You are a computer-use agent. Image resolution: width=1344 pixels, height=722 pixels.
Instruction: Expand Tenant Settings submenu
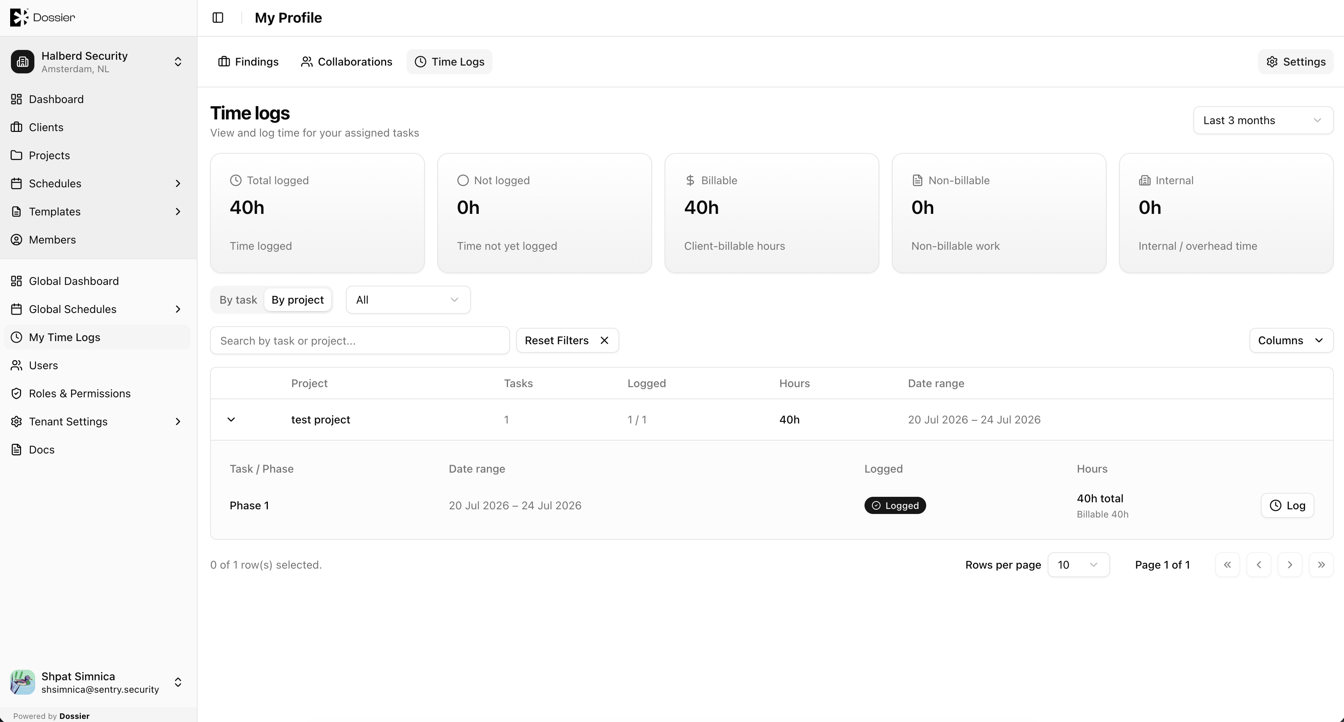click(x=178, y=422)
